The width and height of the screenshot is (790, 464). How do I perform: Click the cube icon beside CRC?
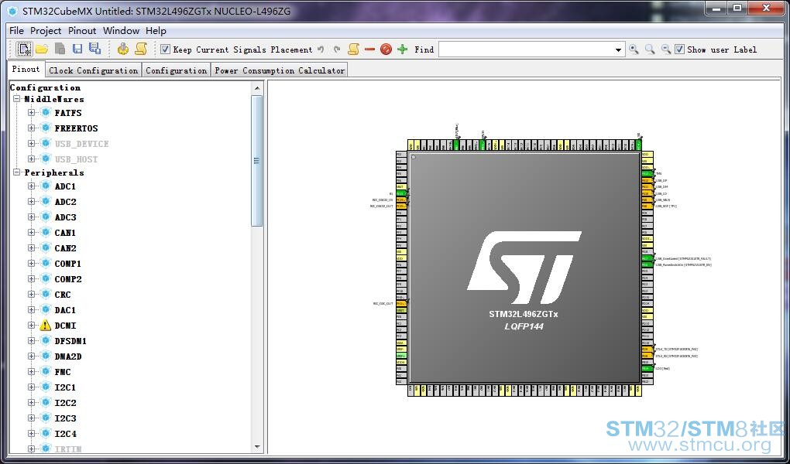pyautogui.click(x=46, y=294)
